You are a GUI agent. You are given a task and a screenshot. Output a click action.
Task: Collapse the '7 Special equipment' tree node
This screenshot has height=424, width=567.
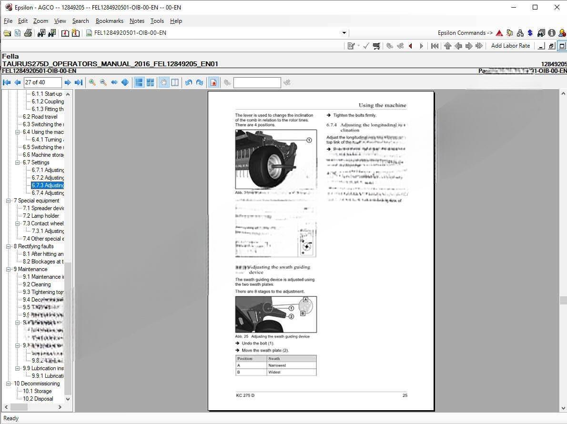[9, 201]
